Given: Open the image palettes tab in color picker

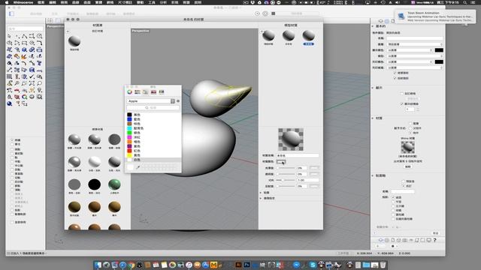Looking at the screenshot, I should click(x=153, y=91).
